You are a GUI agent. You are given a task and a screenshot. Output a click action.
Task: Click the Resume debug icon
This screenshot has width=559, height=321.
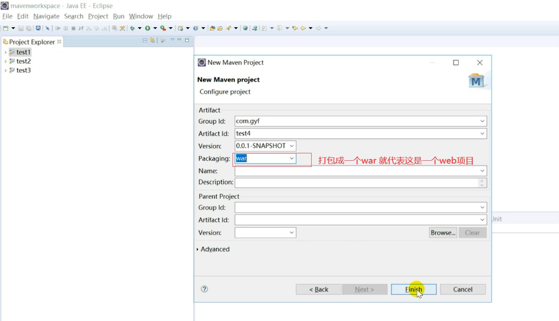coord(58,28)
